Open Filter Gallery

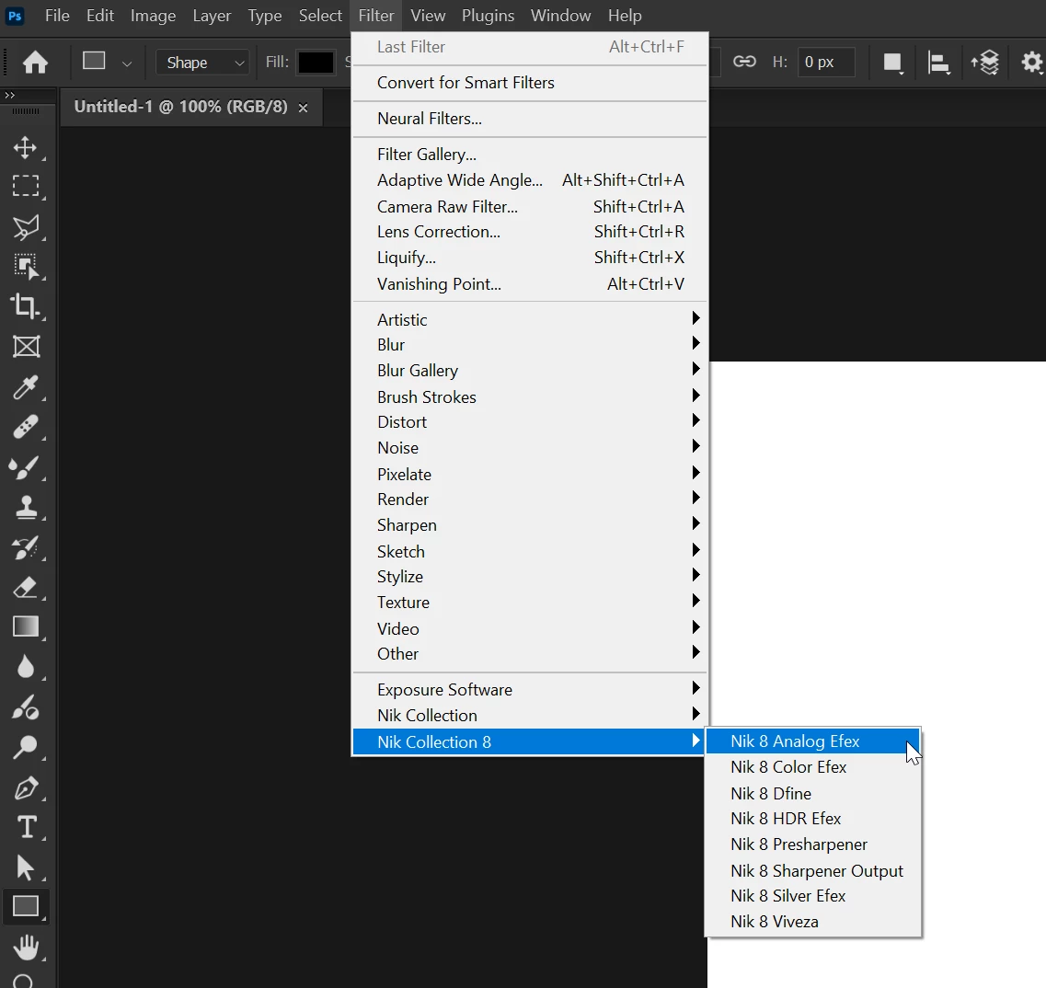pos(530,155)
